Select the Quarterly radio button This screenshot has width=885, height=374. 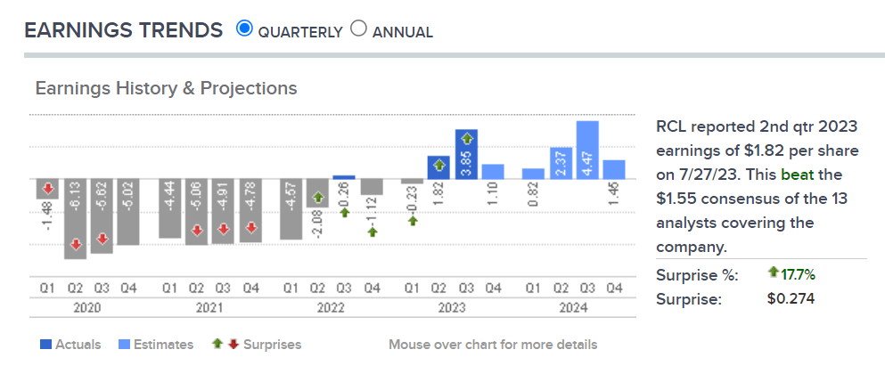coord(244,28)
